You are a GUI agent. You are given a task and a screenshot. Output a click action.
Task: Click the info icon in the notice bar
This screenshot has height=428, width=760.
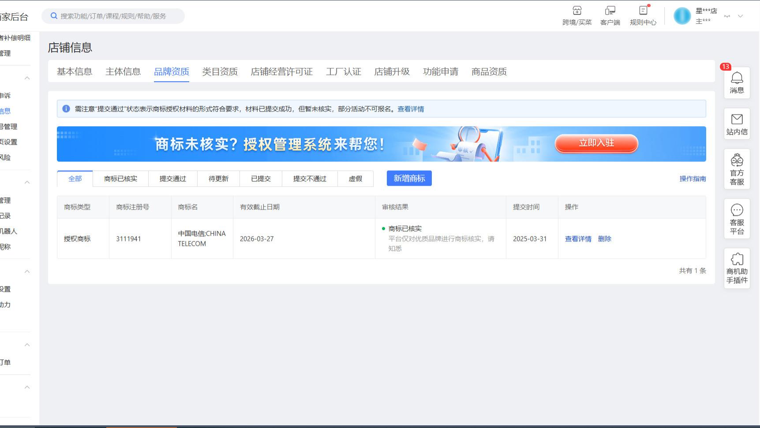tap(66, 109)
